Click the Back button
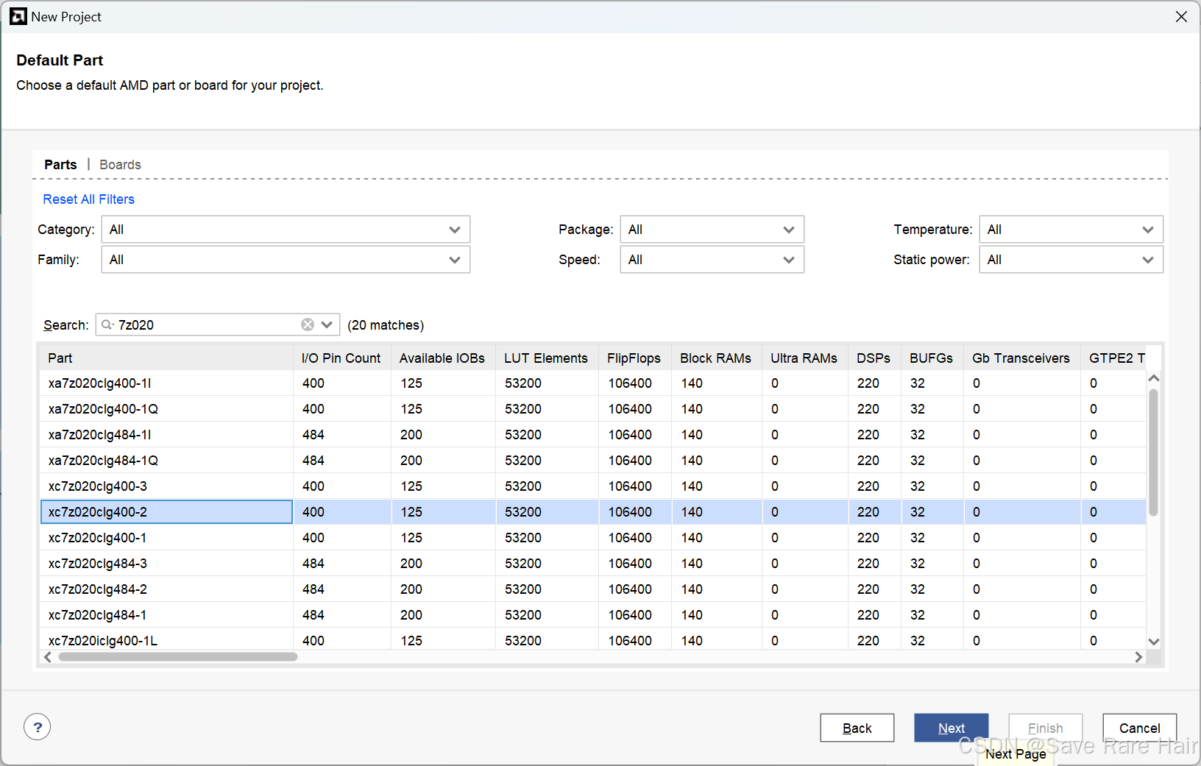The image size is (1201, 766). point(857,728)
